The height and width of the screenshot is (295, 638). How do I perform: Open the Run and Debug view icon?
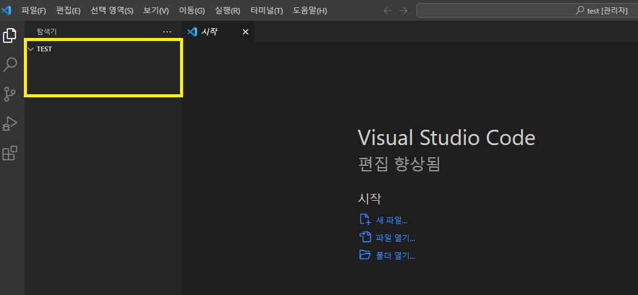coord(10,123)
